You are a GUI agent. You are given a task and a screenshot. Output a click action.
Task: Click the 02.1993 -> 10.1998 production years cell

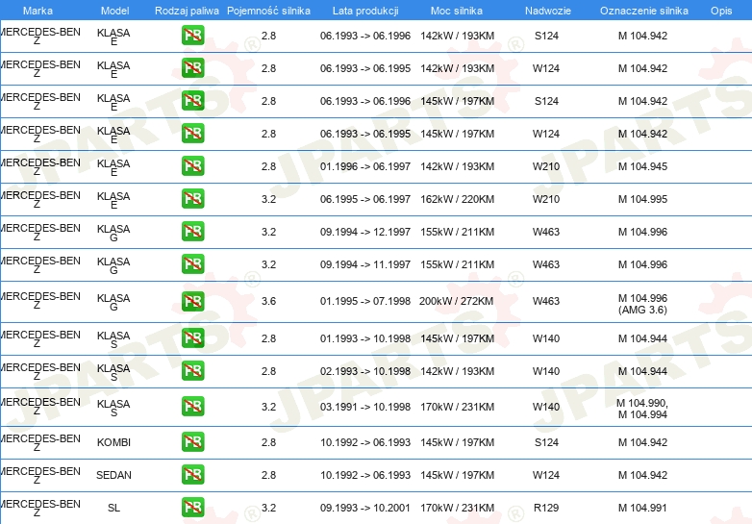tap(365, 371)
